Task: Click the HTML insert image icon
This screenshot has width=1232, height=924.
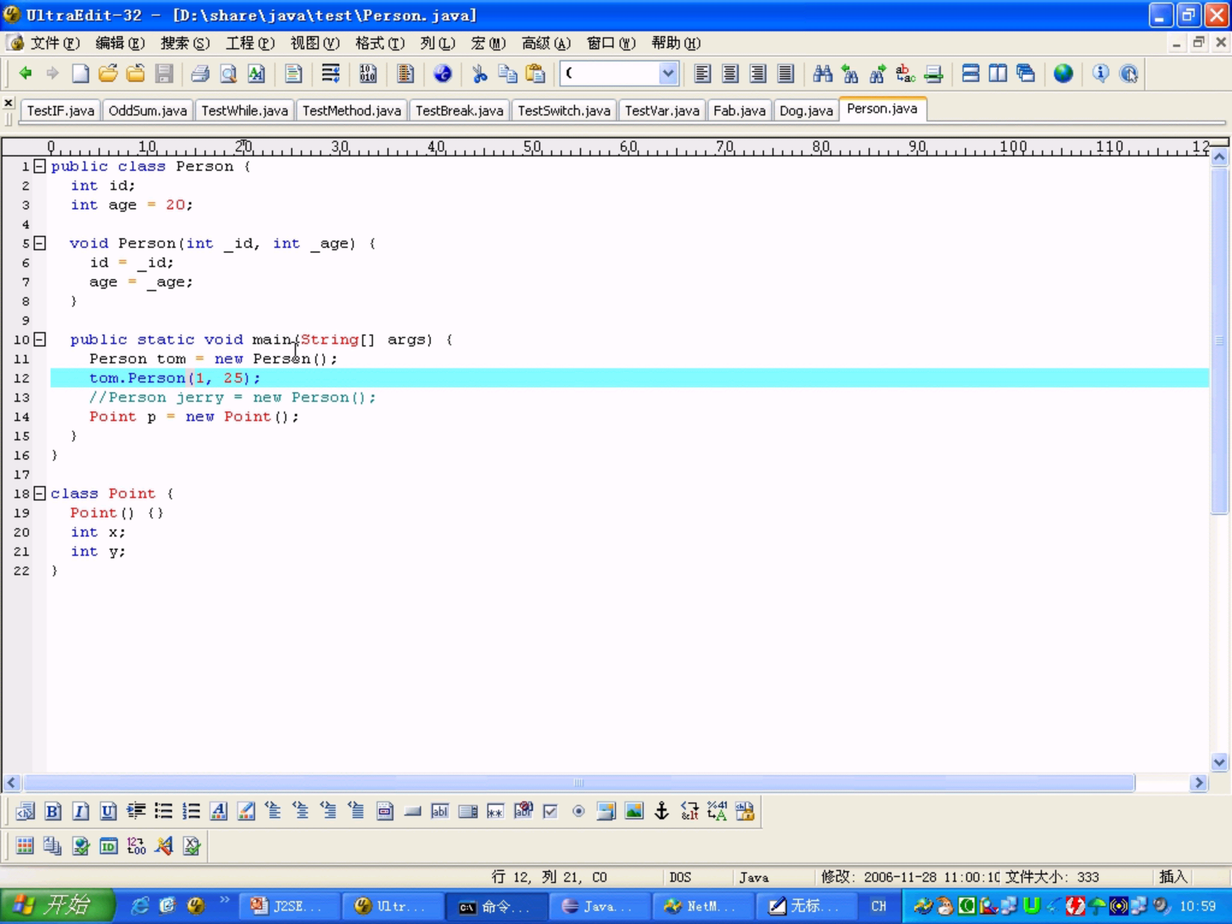Action: pyautogui.click(x=634, y=812)
